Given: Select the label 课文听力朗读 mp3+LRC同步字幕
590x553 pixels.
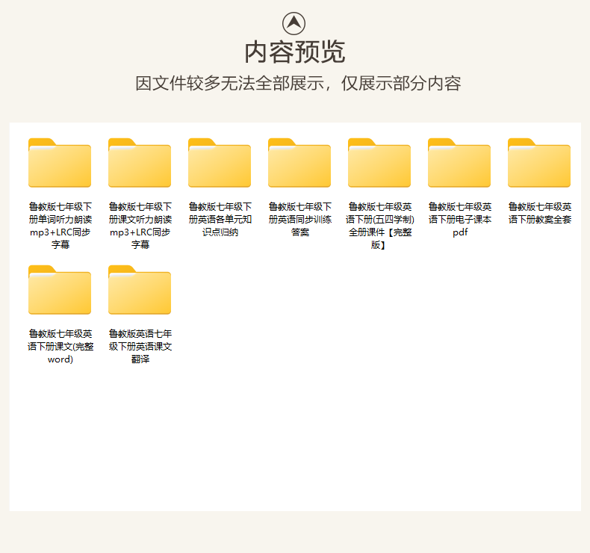Looking at the screenshot, I should click(140, 226).
